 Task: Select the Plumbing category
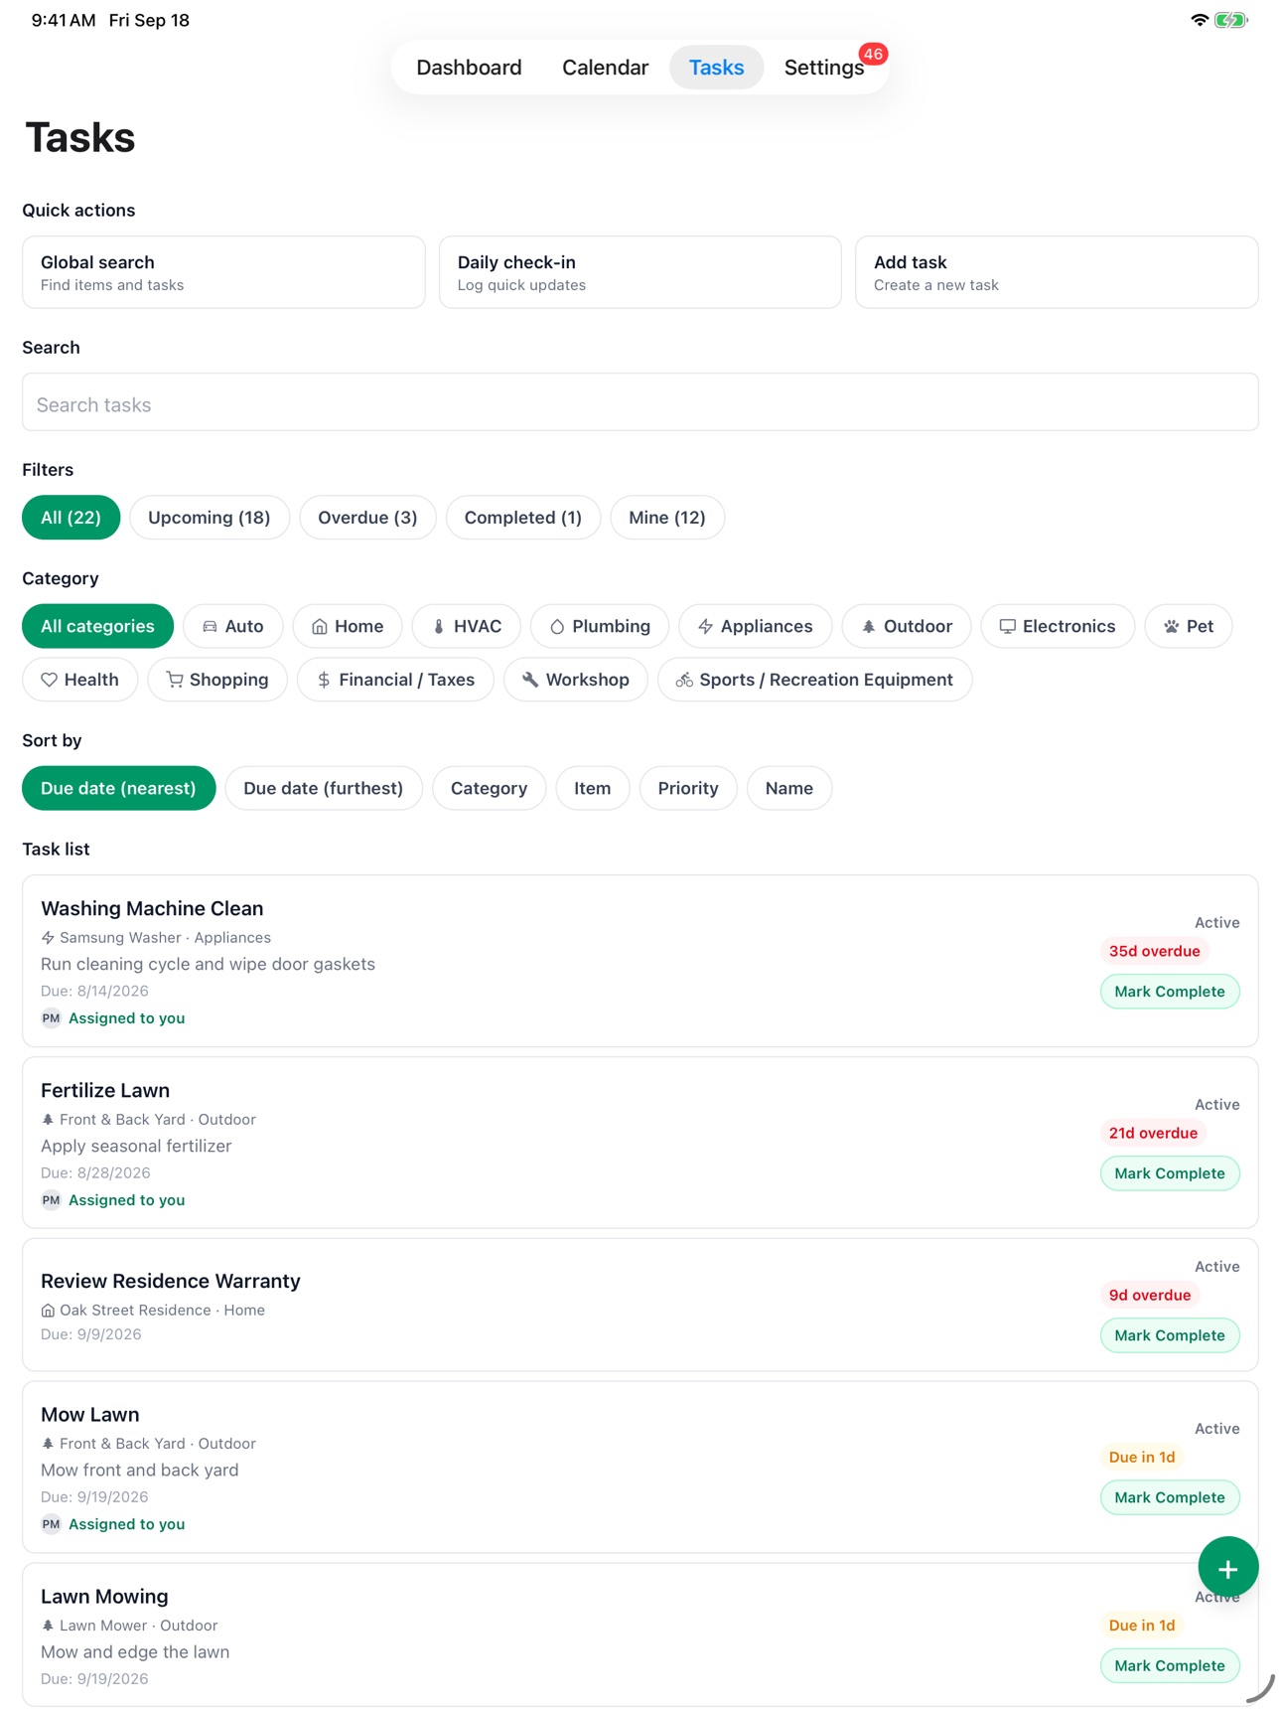600,626
